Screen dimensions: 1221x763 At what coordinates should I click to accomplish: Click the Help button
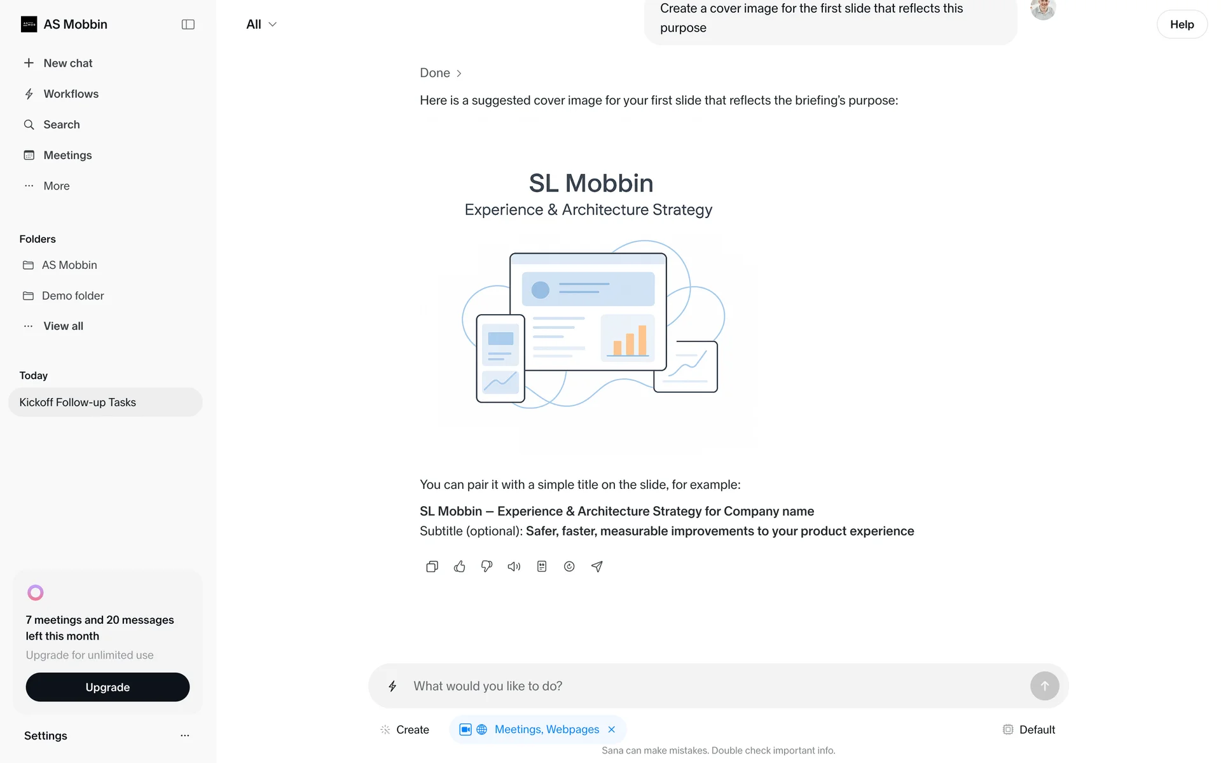[1182, 24]
